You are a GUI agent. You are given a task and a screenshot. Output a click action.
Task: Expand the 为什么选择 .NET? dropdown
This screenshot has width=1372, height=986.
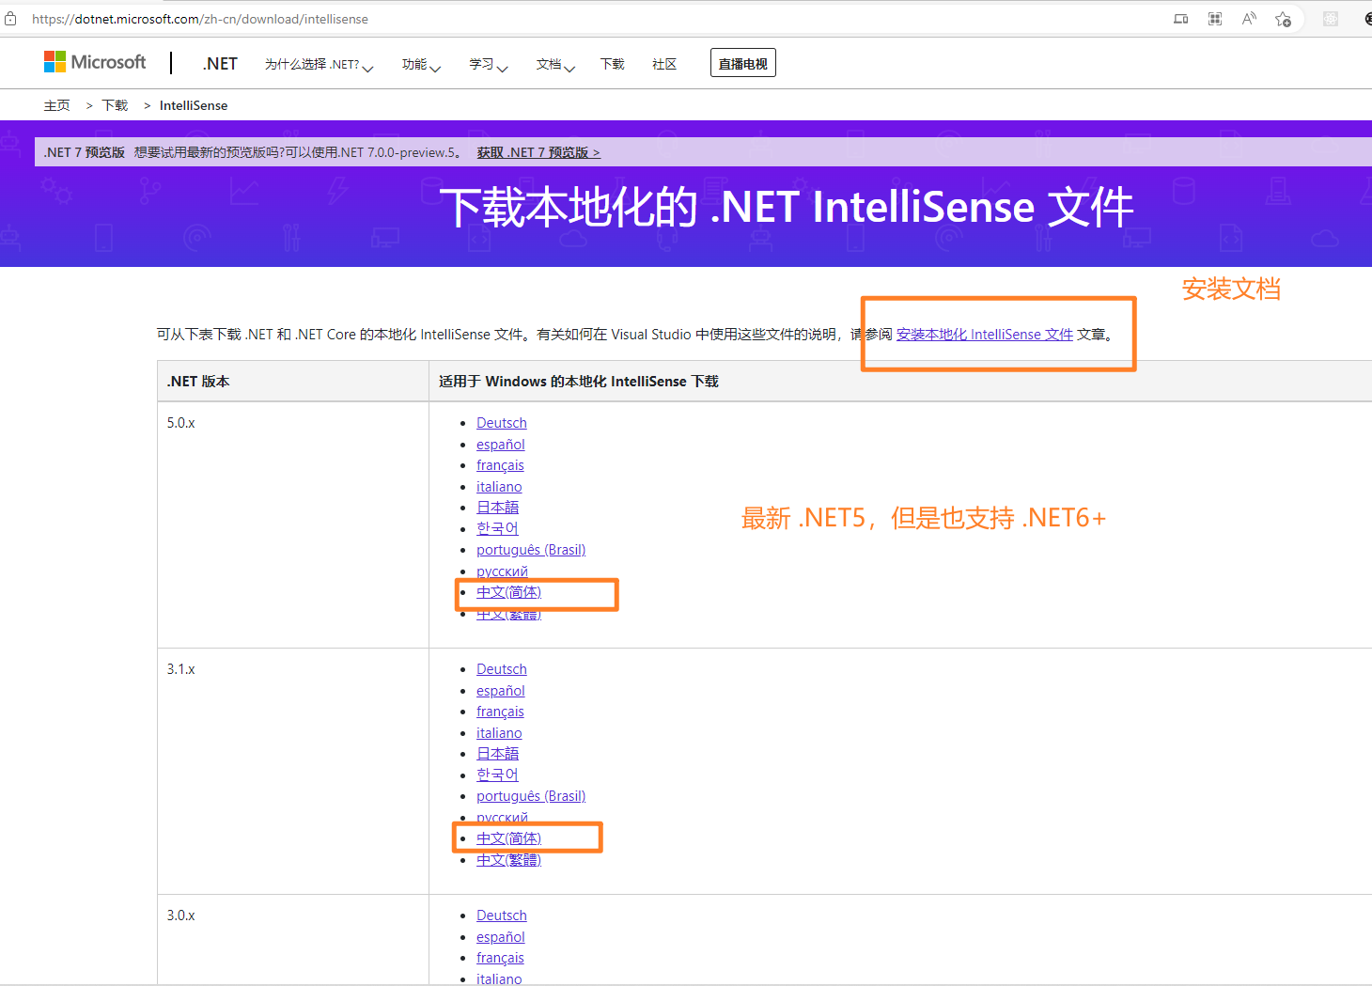coord(319,64)
